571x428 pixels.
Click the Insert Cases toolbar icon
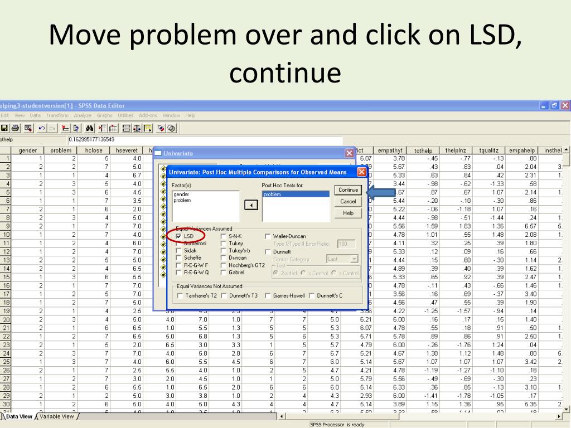pyautogui.click(x=103, y=128)
